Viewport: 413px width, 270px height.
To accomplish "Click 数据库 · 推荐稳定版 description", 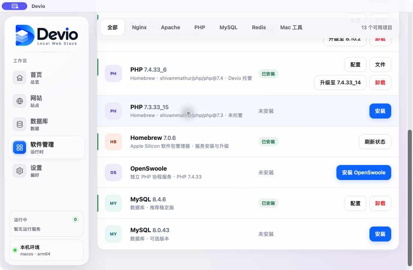I will (152, 208).
